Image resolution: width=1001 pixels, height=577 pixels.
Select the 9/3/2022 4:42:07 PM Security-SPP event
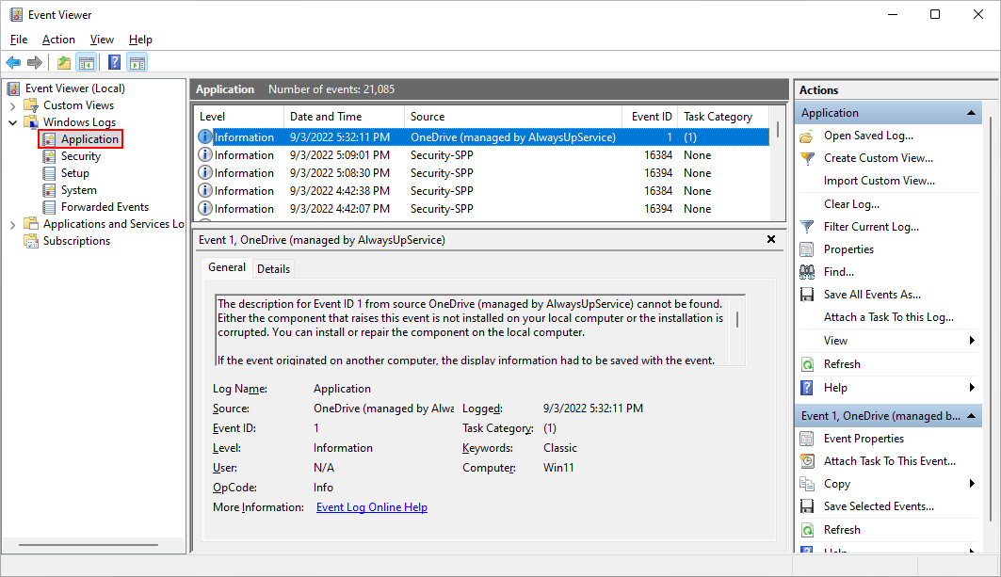pyautogui.click(x=483, y=209)
